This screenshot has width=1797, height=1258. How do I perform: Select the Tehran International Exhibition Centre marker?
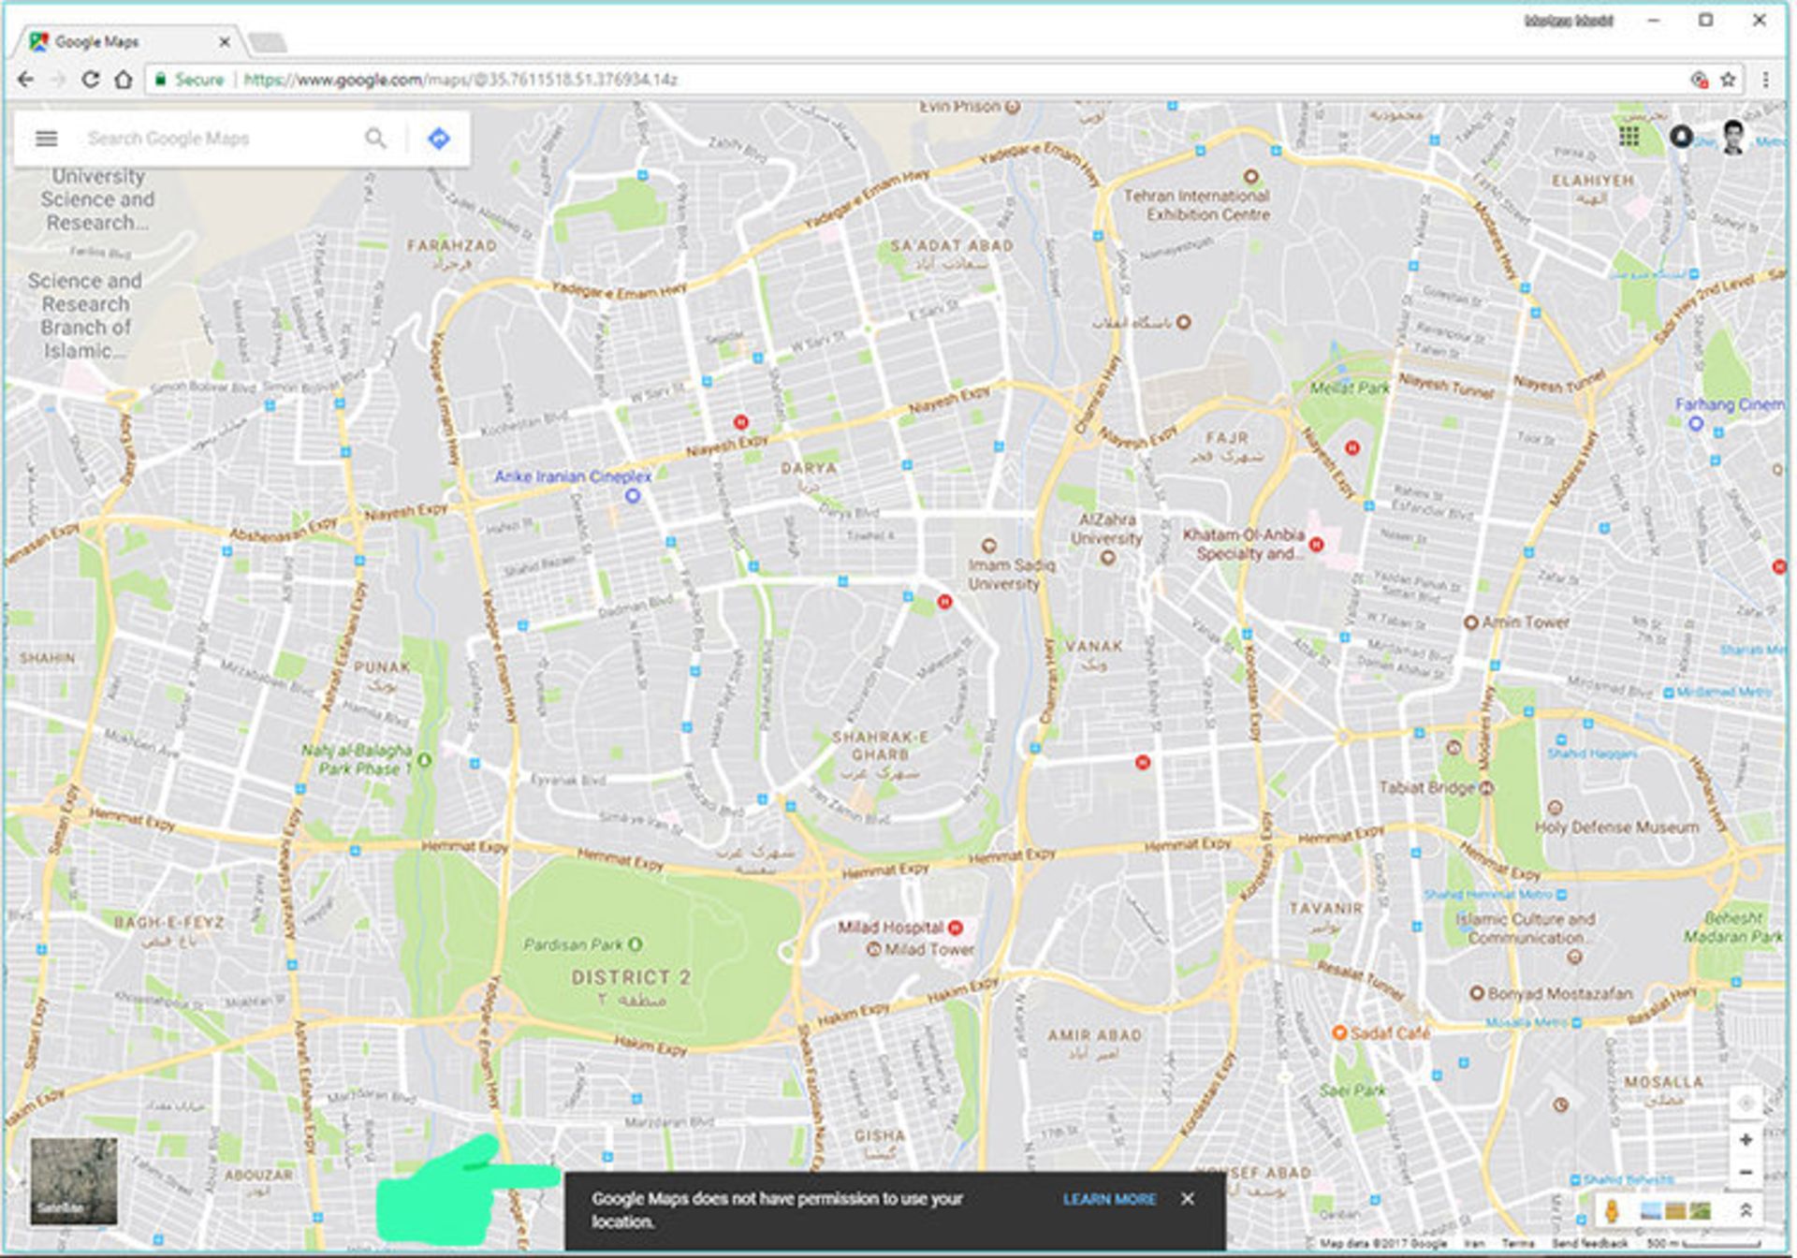click(x=1250, y=176)
